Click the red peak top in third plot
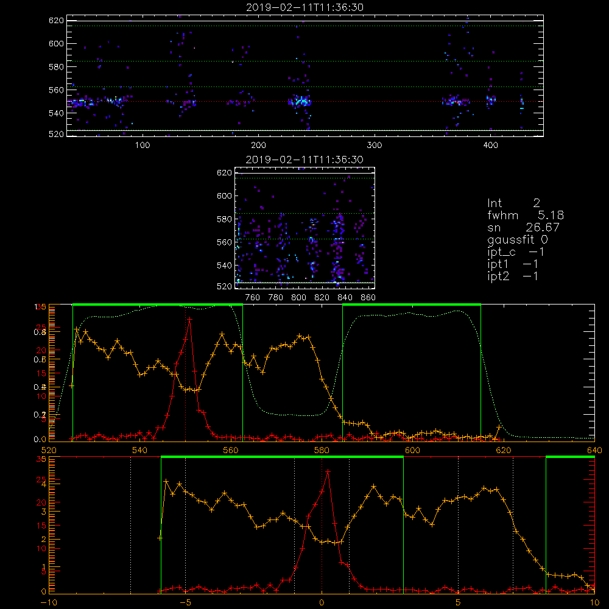Viewport: 609px width, 609px height. coord(189,319)
